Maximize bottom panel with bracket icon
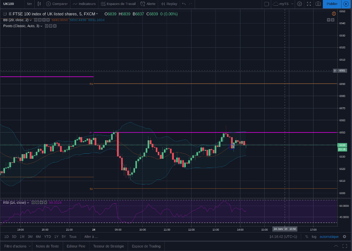The image size is (352, 251). point(345,246)
